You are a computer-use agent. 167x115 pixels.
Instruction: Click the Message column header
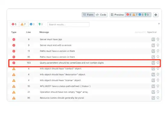(x=44, y=32)
